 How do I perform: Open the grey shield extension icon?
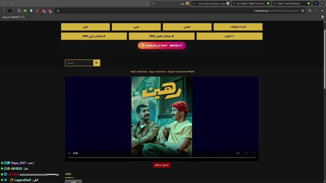tap(31, 11)
